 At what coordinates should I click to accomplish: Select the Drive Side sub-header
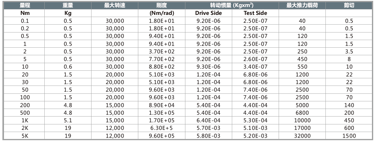point(208,13)
